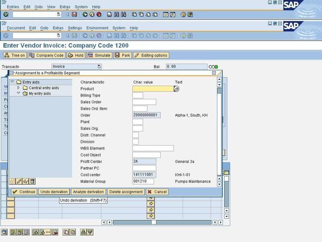322x242 pixels.
Task: Click the Print icon in top toolbar
Action: (x=109, y=15)
